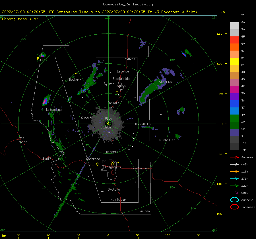
Task: Click the Sundre city label
Action: pos(86,118)
